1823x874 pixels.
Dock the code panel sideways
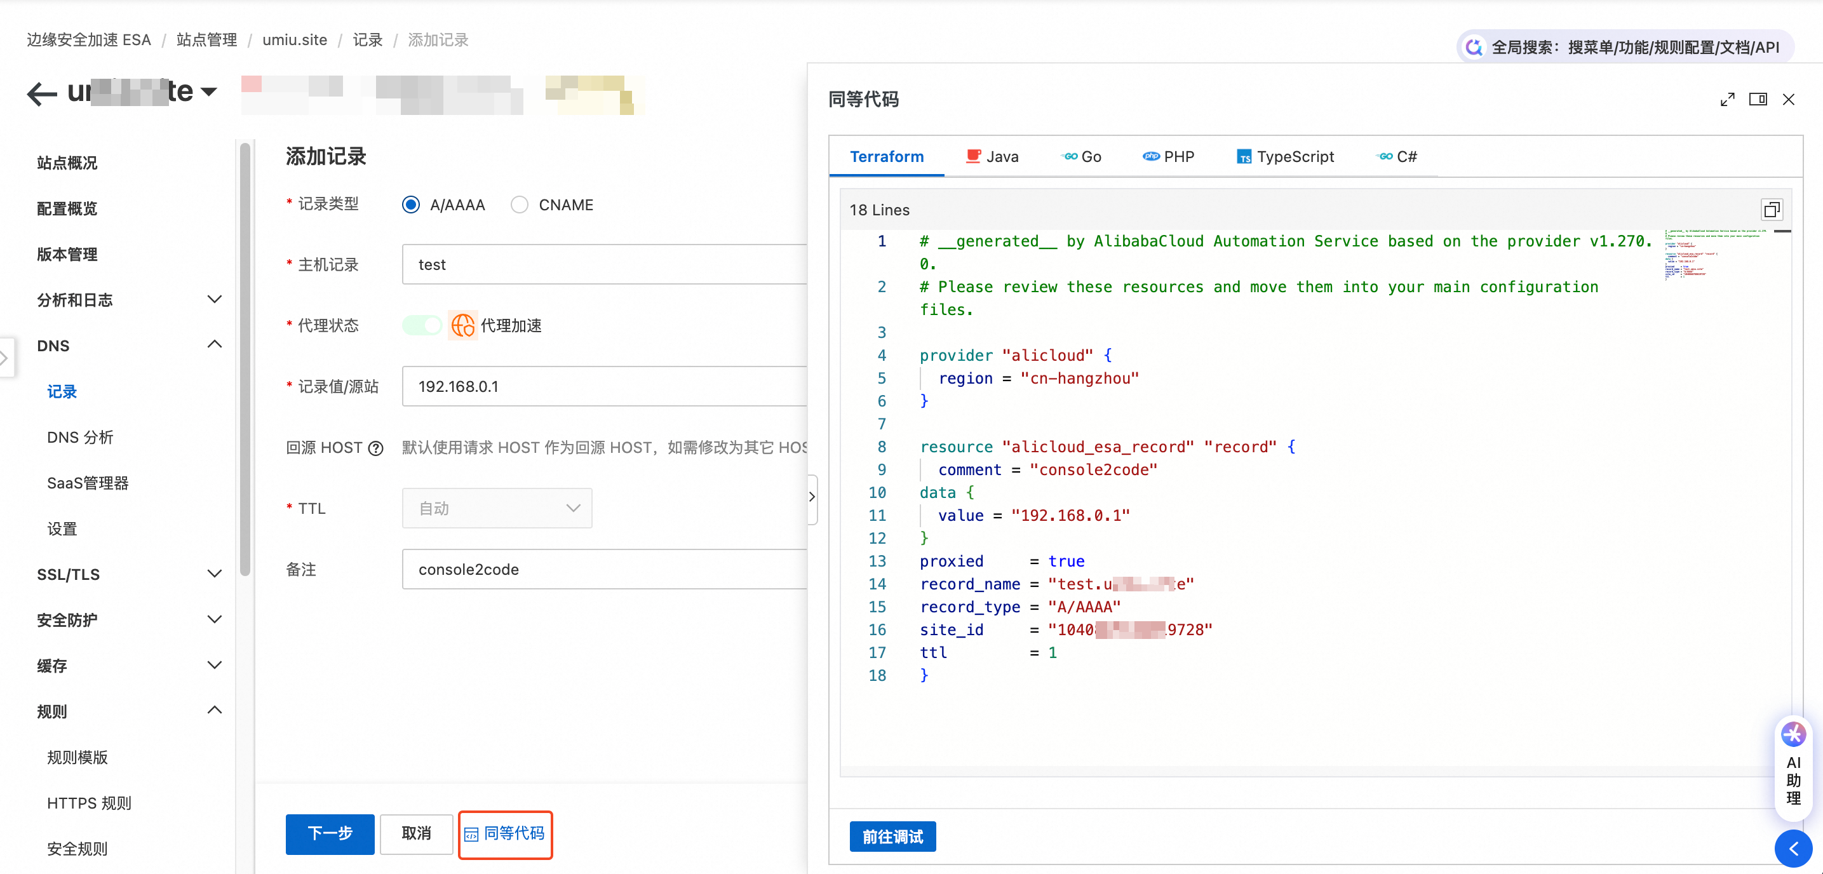pyautogui.click(x=1757, y=100)
